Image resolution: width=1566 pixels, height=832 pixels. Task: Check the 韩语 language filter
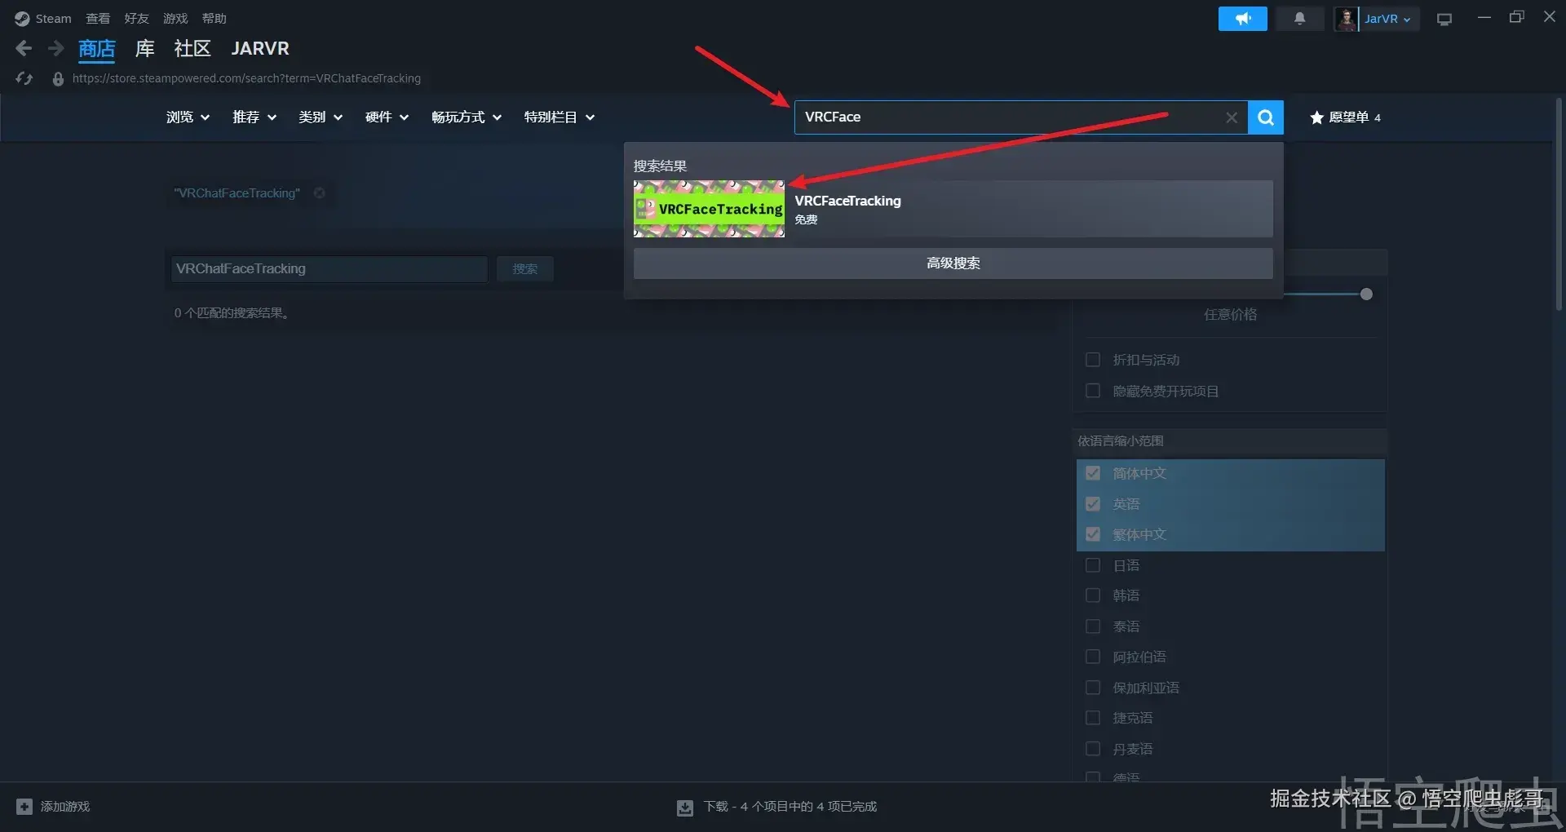[x=1093, y=595]
